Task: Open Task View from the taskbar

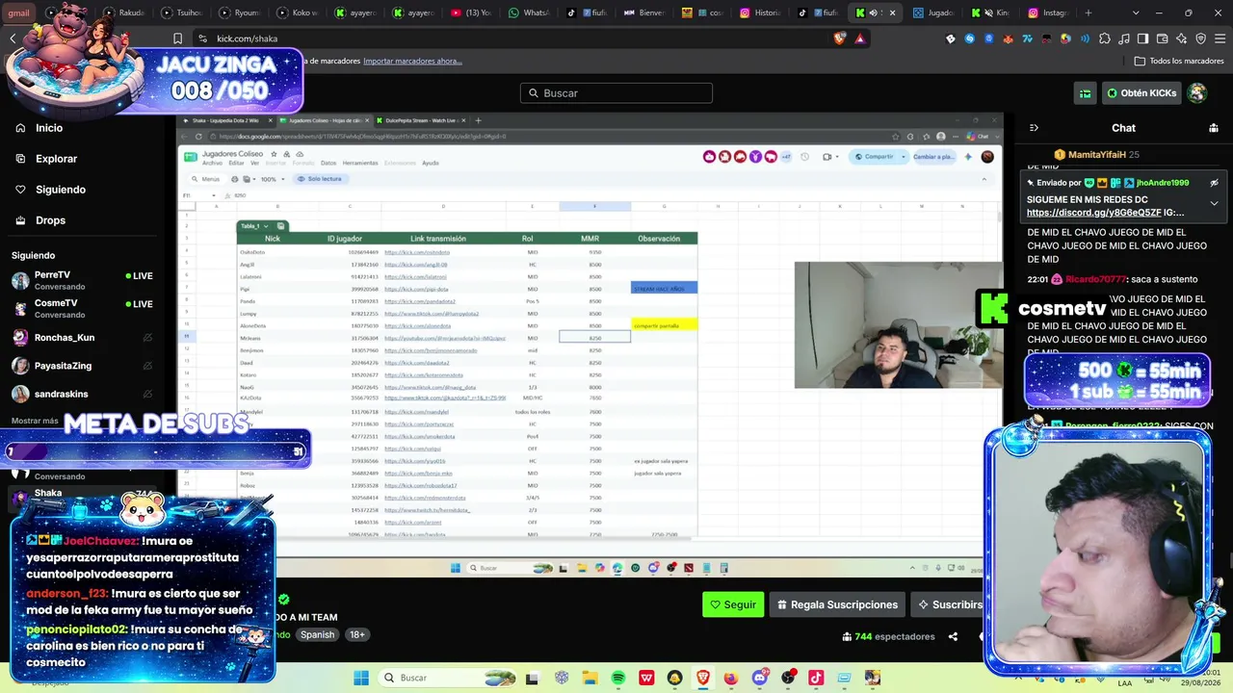Action: [532, 678]
